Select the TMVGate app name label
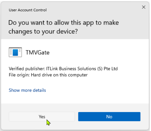Viewport: 151px width, 131px height. [x=37, y=53]
